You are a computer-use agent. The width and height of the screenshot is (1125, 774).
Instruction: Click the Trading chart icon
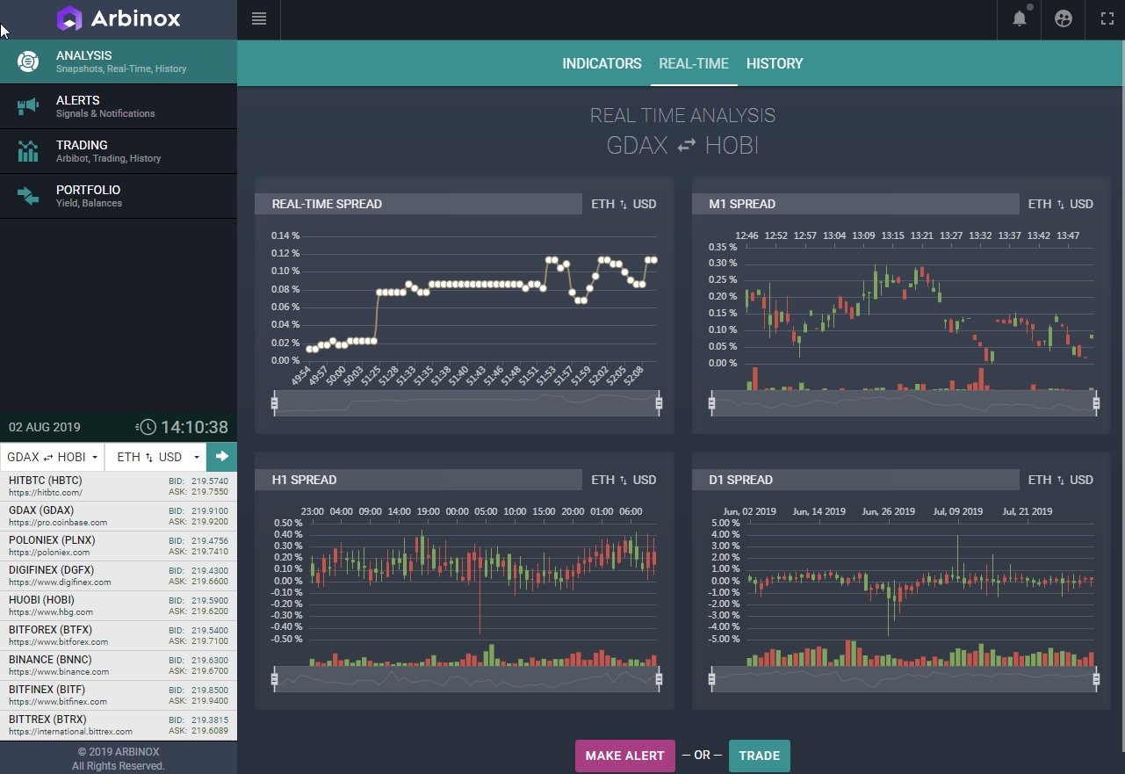click(28, 151)
